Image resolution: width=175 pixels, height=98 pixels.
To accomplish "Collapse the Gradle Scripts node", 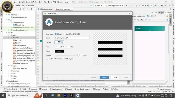I will point(4,81).
